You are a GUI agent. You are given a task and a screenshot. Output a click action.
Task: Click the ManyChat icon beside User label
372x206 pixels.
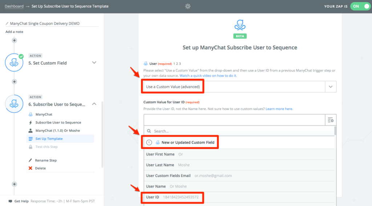click(x=146, y=64)
